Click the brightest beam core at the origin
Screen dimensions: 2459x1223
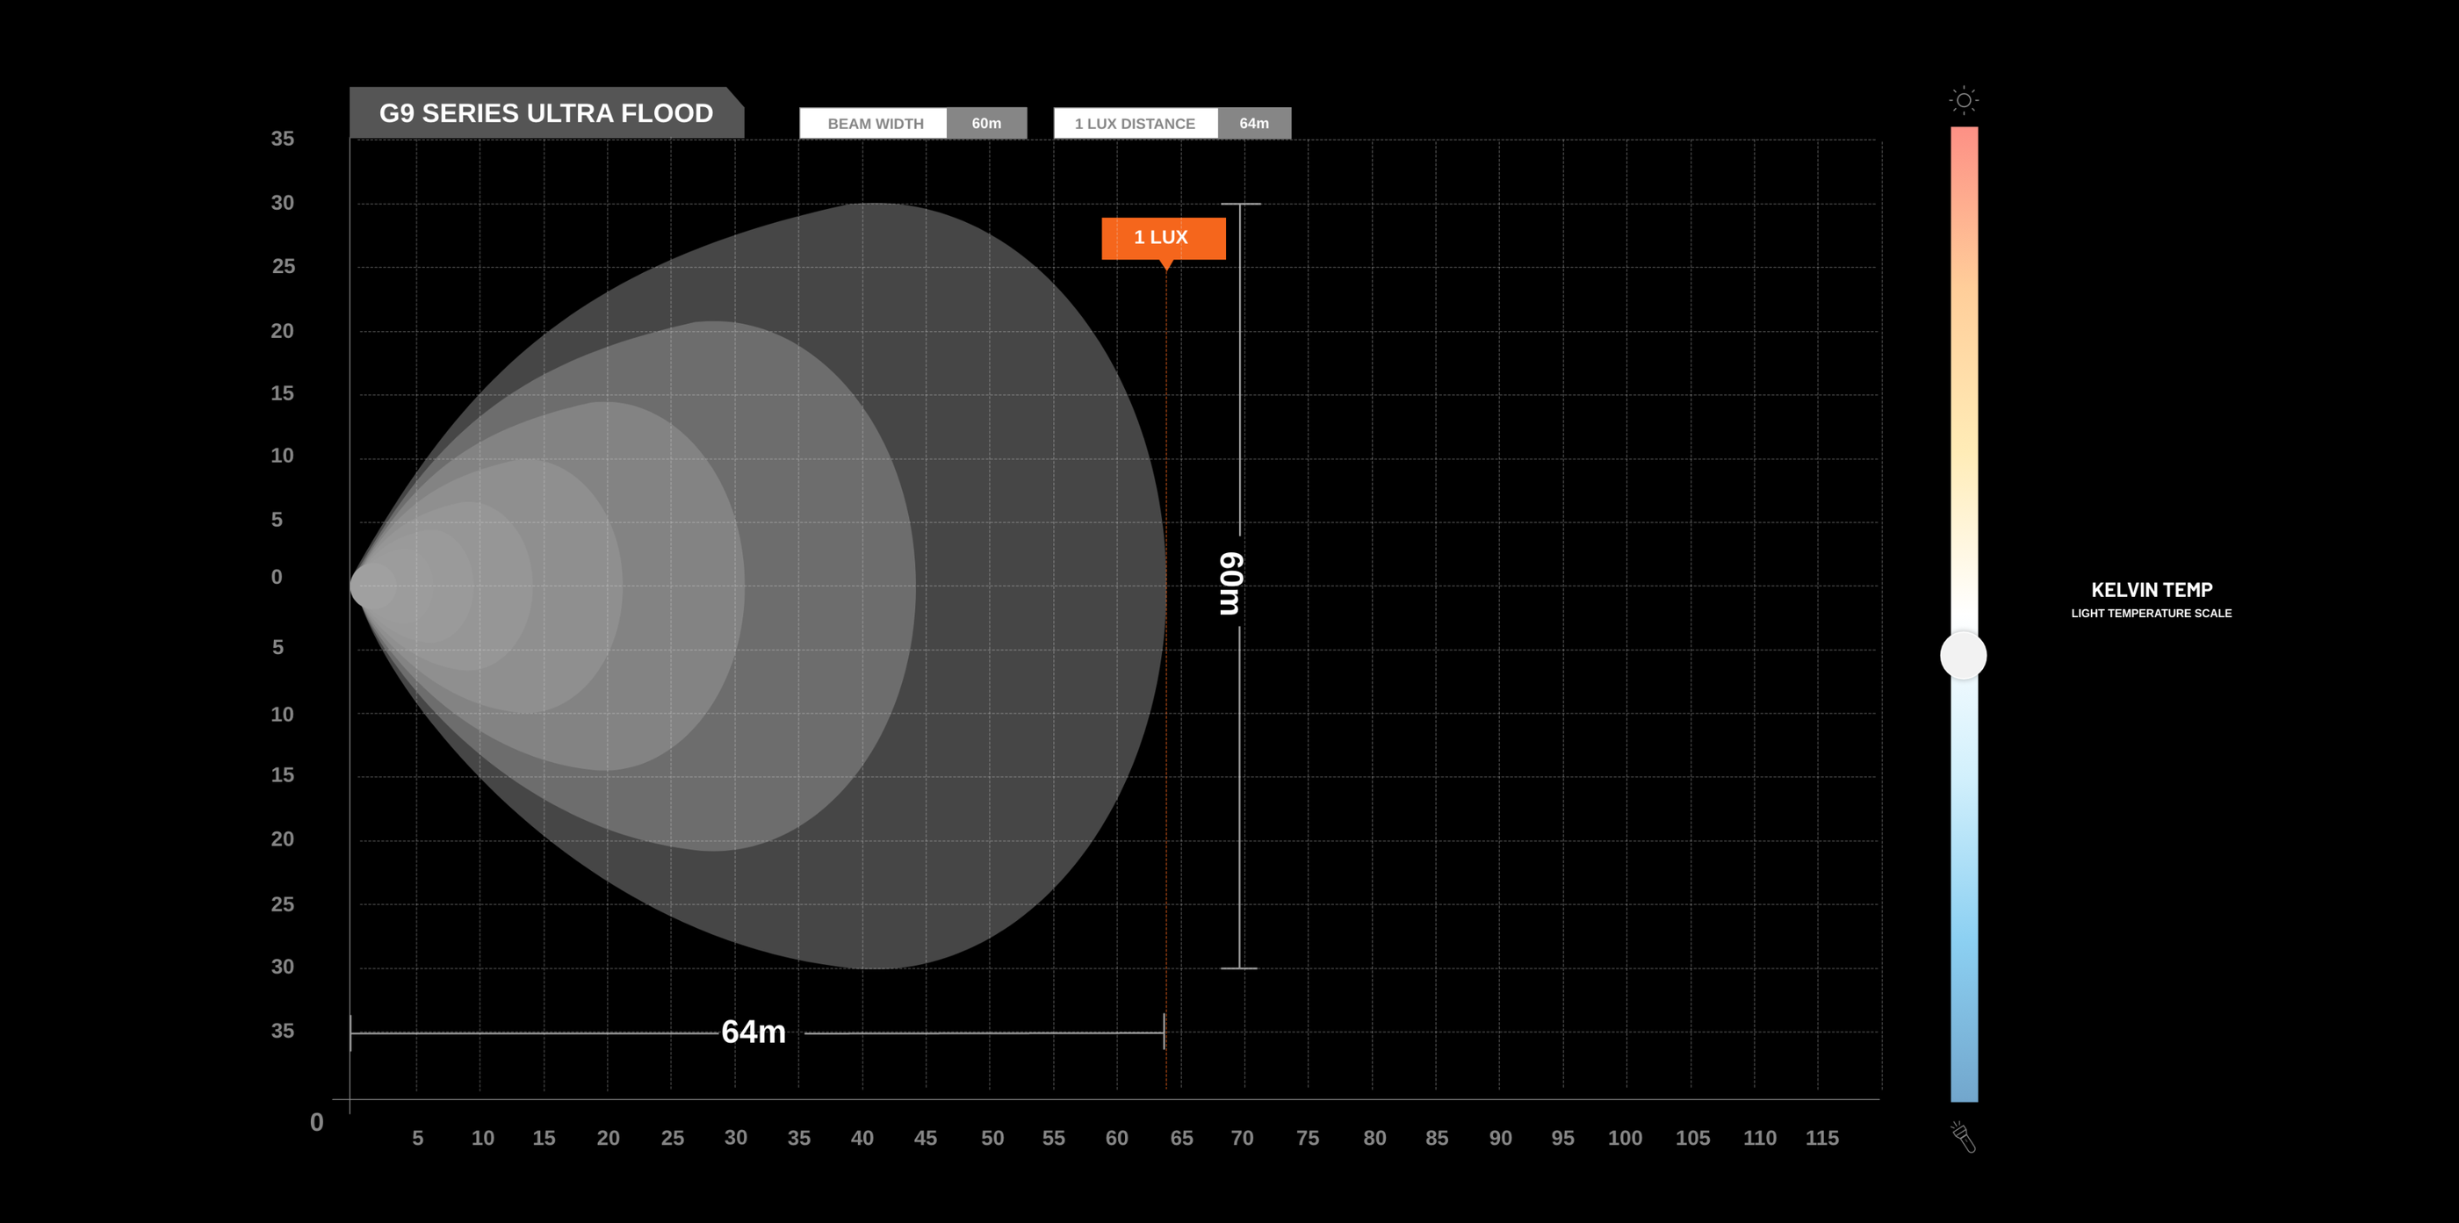[x=372, y=586]
